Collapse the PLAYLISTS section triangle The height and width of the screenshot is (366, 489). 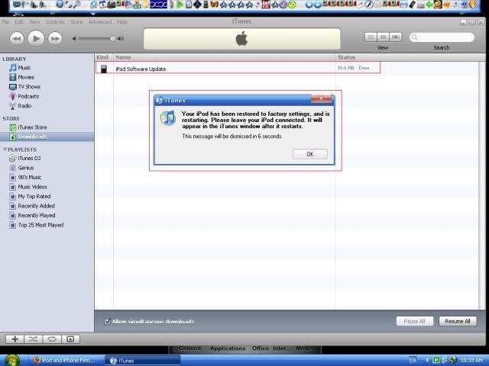tap(5, 149)
